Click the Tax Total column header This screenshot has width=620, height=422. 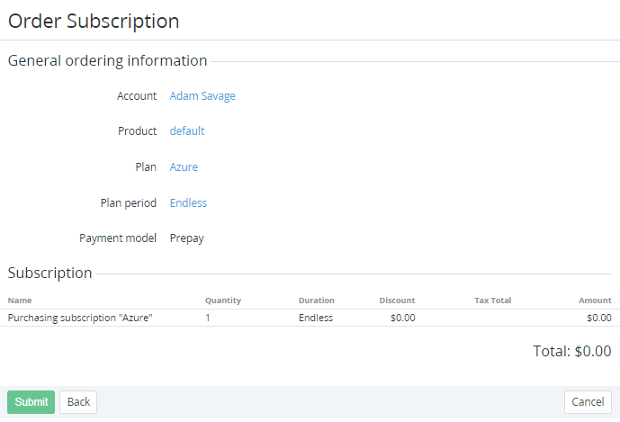(x=492, y=301)
